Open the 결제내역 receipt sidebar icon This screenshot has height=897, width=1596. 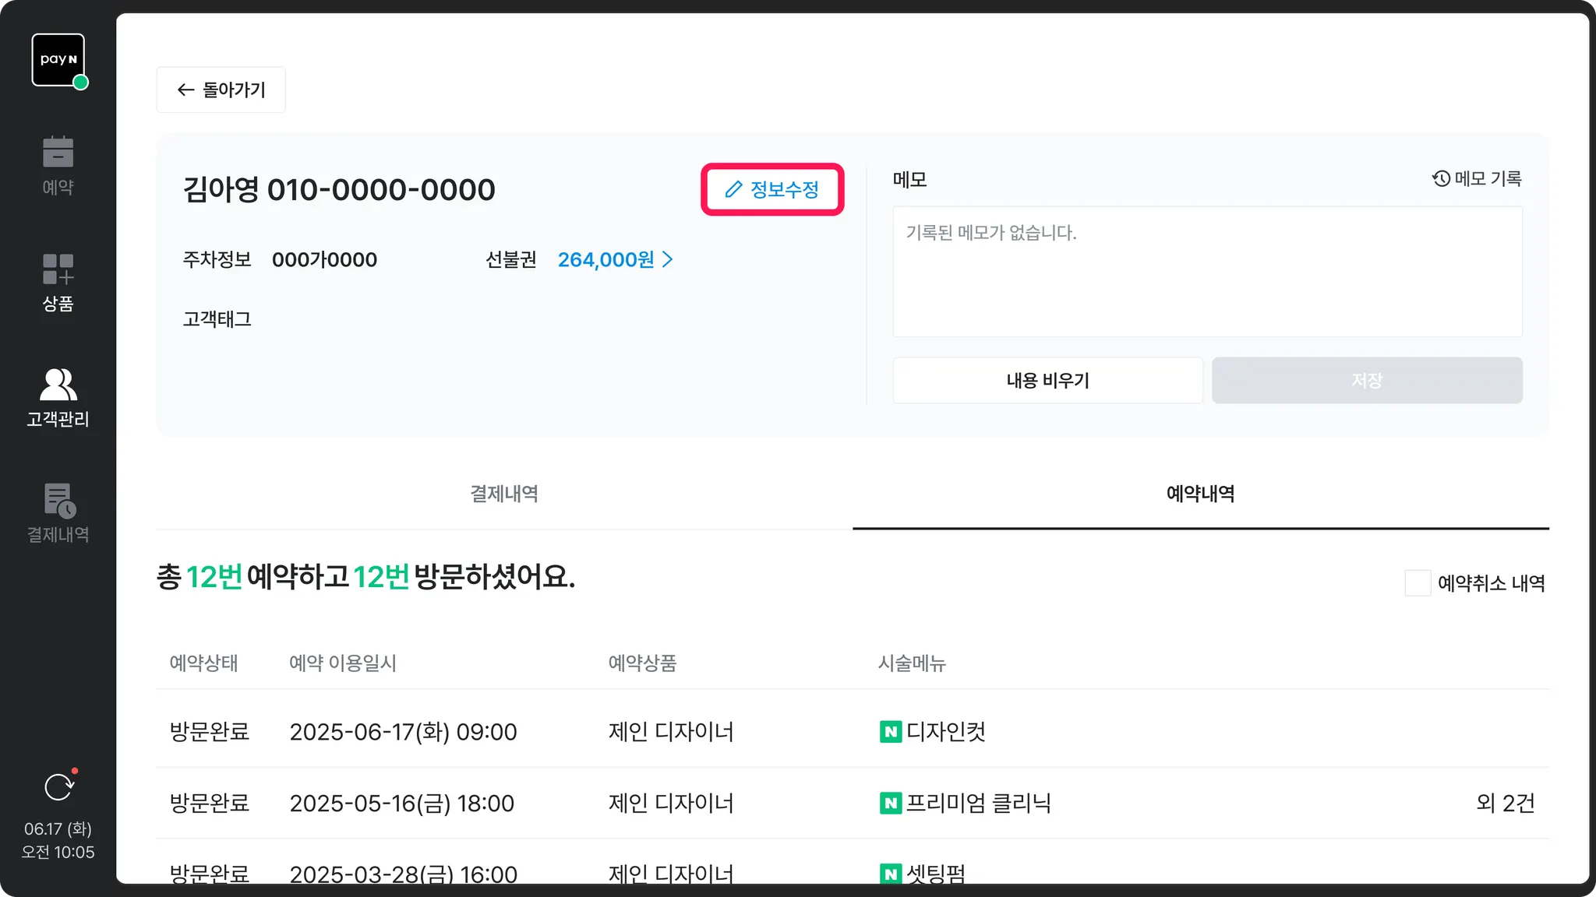(x=59, y=501)
